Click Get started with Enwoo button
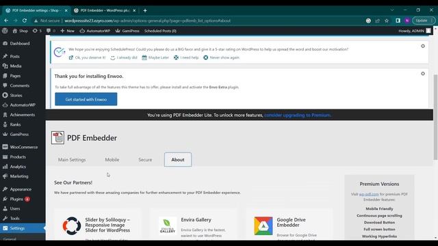 coord(86,99)
